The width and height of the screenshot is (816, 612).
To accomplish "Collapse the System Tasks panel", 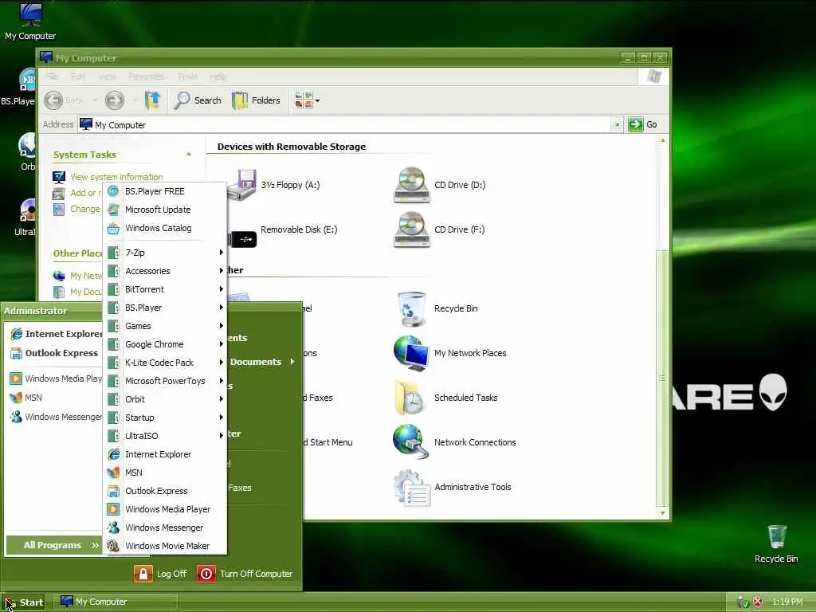I will click(188, 154).
